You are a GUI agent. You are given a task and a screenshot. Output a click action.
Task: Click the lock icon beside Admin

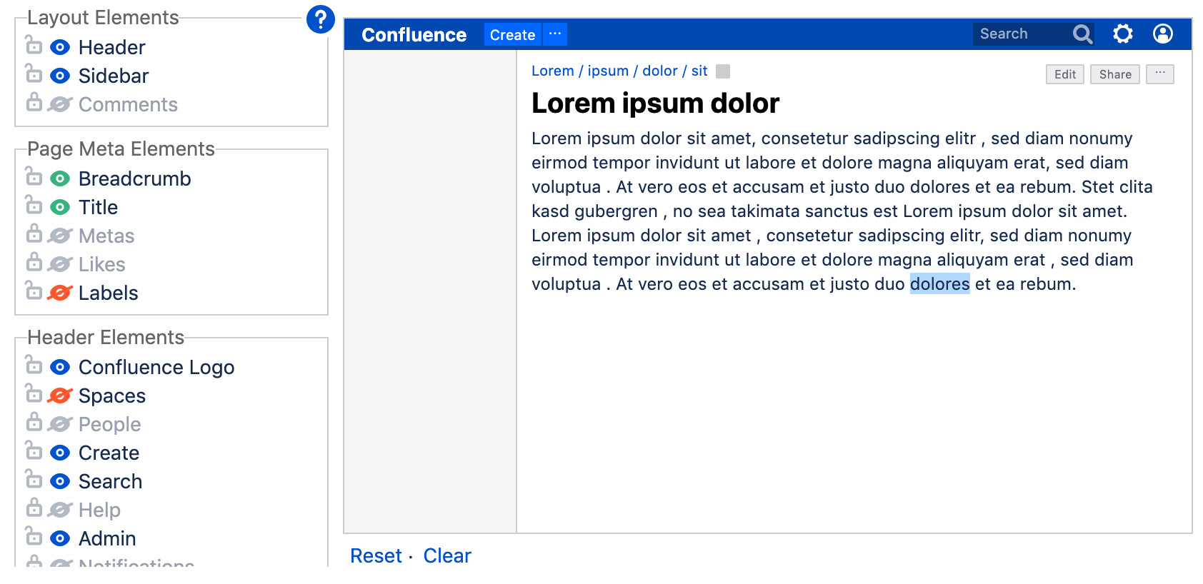tap(34, 538)
